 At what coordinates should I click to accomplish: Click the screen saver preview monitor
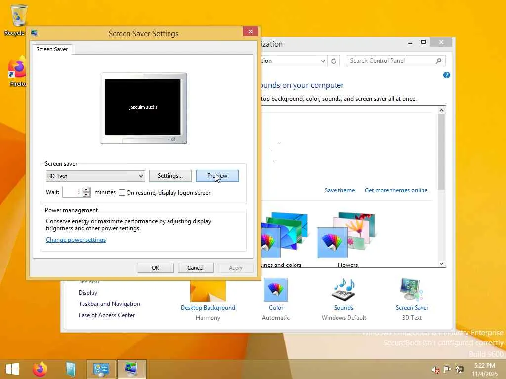143,108
